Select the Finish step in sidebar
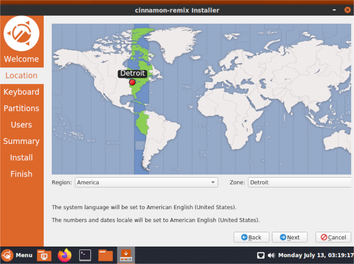Image resolution: width=354 pixels, height=264 pixels. coord(22,174)
